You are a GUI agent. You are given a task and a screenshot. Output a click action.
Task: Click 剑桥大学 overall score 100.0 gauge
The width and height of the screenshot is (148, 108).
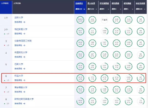[80, 20]
